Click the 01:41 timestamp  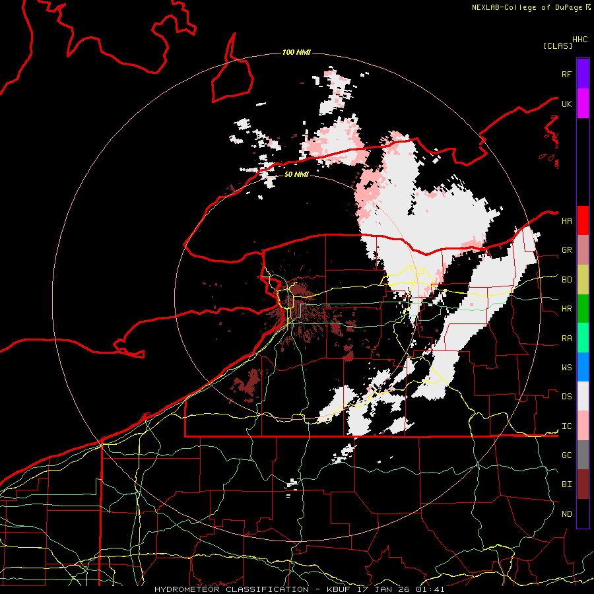tap(430, 589)
